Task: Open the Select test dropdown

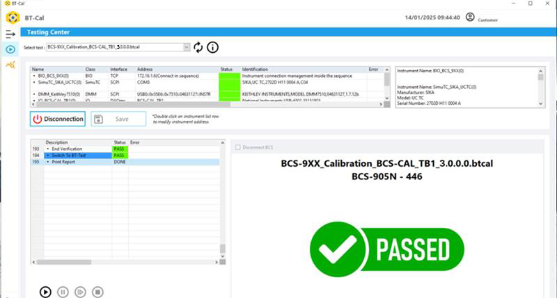Action: (187, 47)
